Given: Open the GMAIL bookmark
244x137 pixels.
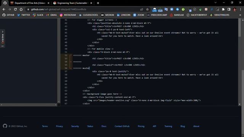Looking at the screenshot, I should click(51, 15).
